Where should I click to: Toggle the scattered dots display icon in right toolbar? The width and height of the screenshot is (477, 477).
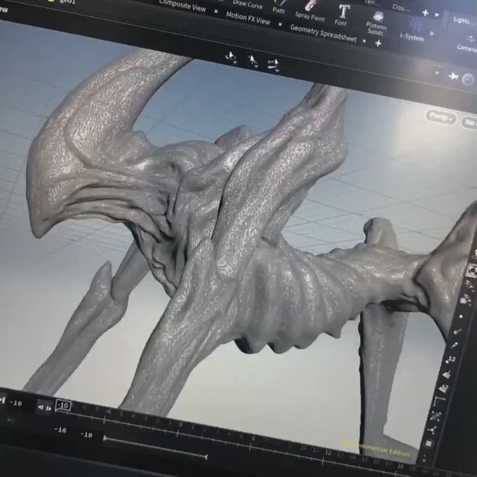[x=436, y=416]
